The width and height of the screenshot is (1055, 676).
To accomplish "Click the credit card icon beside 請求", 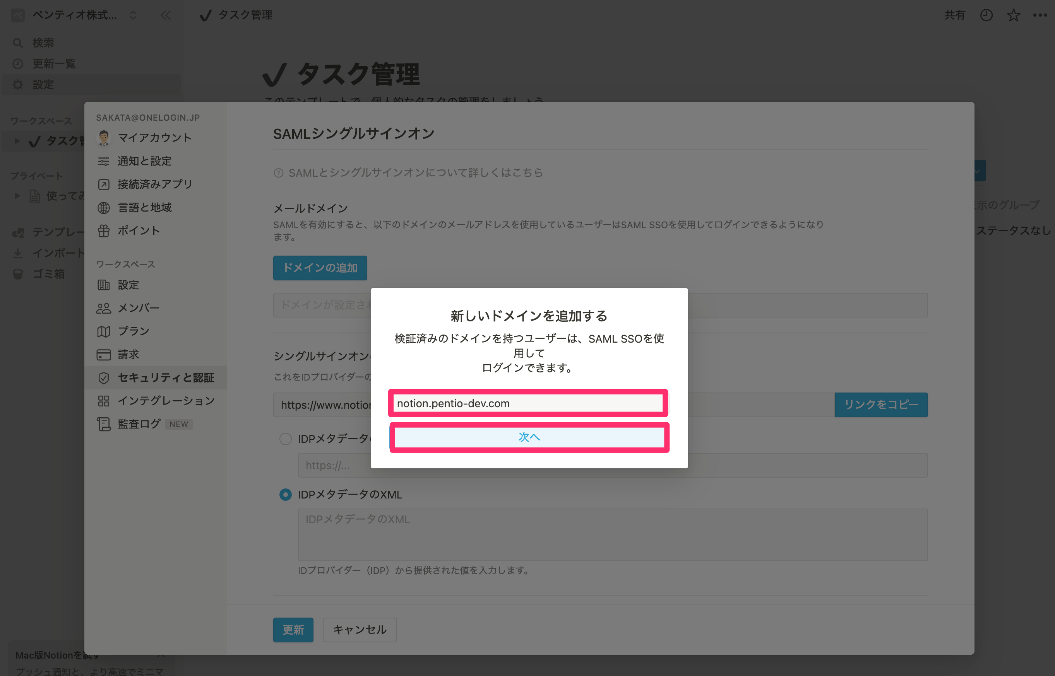I will coord(104,354).
